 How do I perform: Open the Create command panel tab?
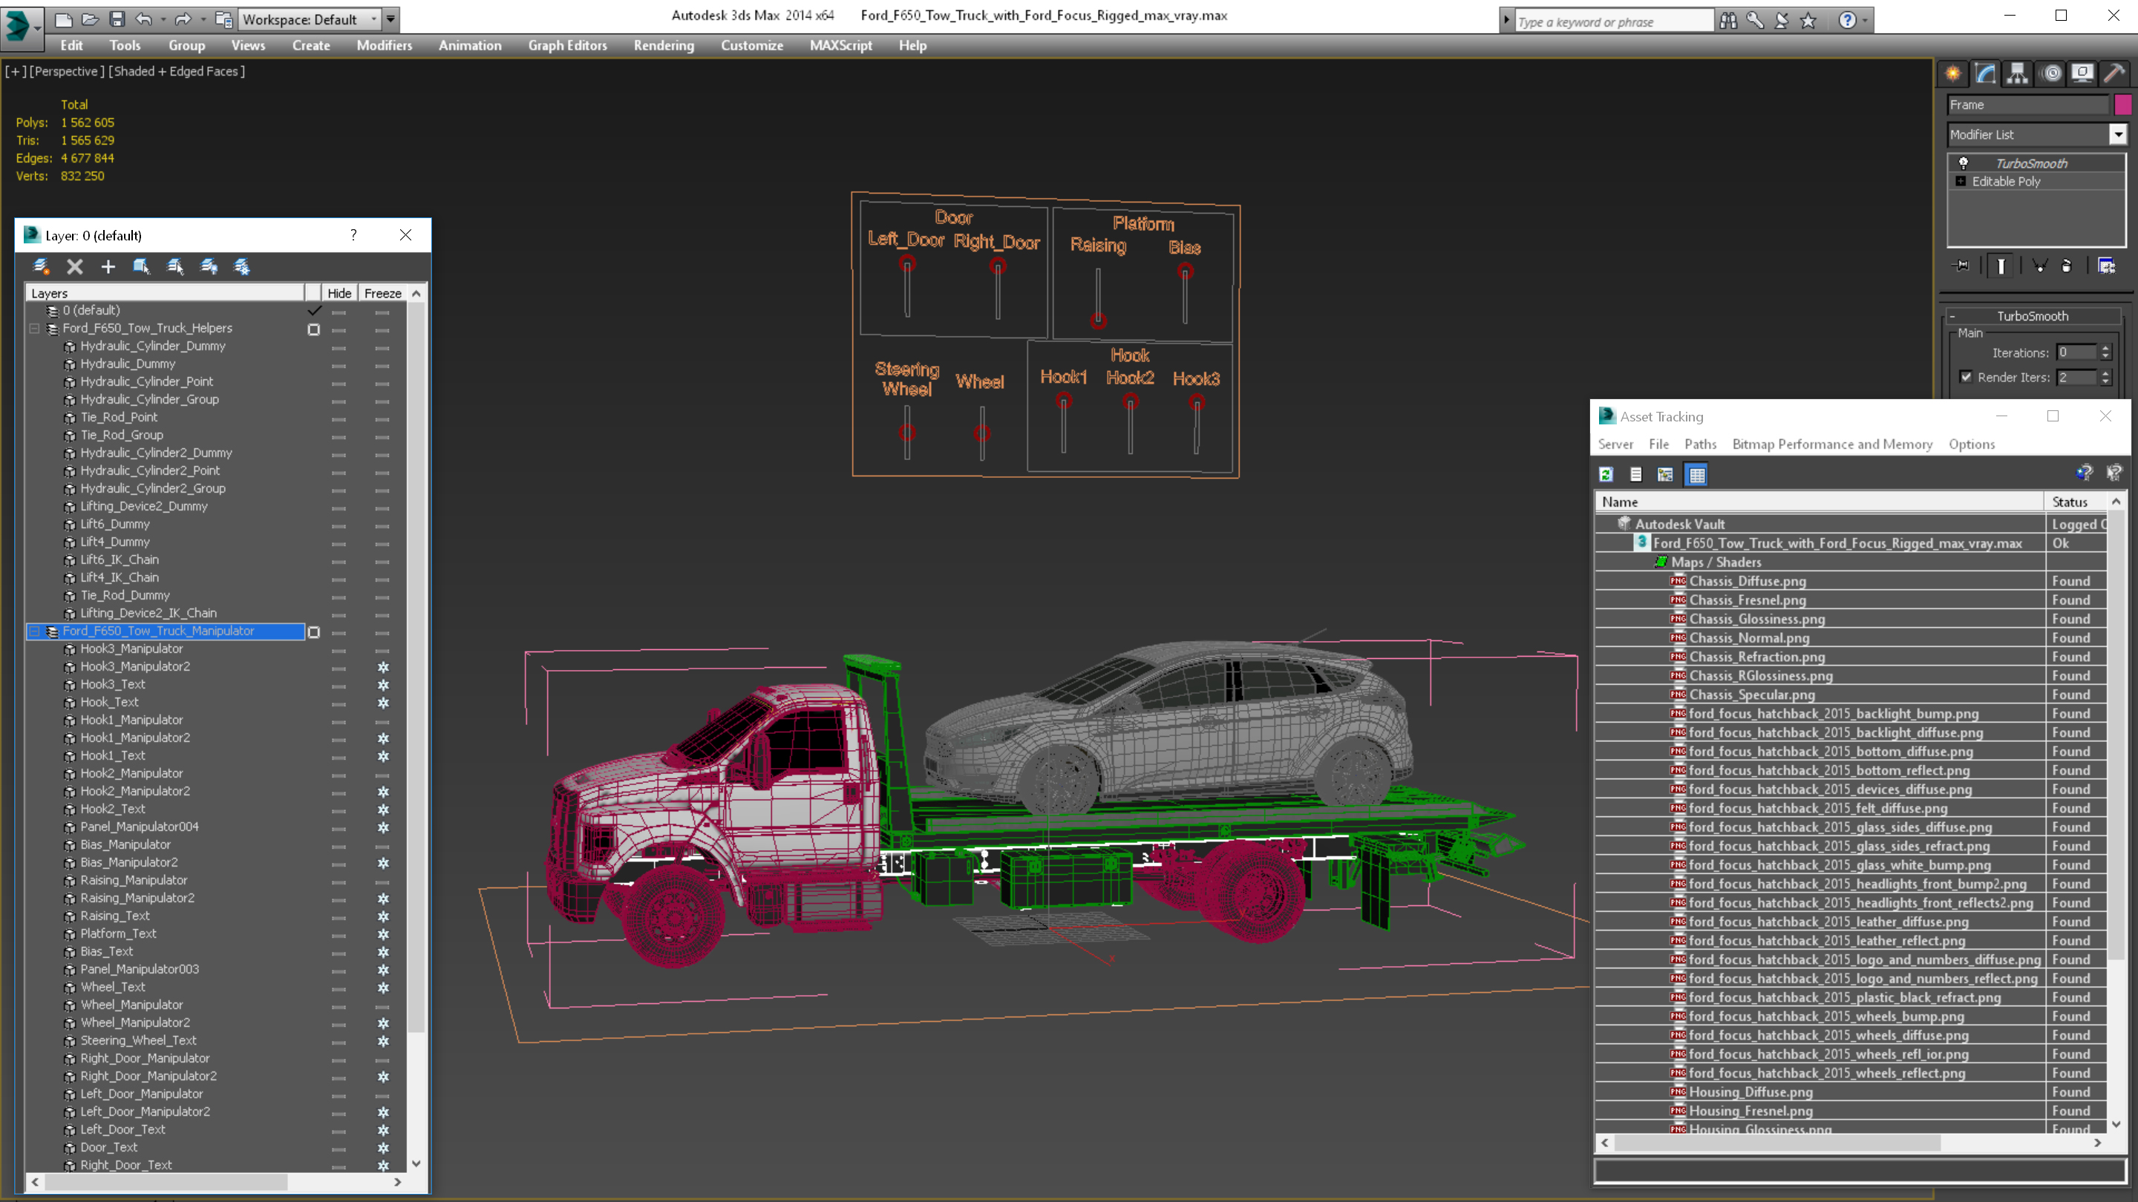click(x=1953, y=74)
